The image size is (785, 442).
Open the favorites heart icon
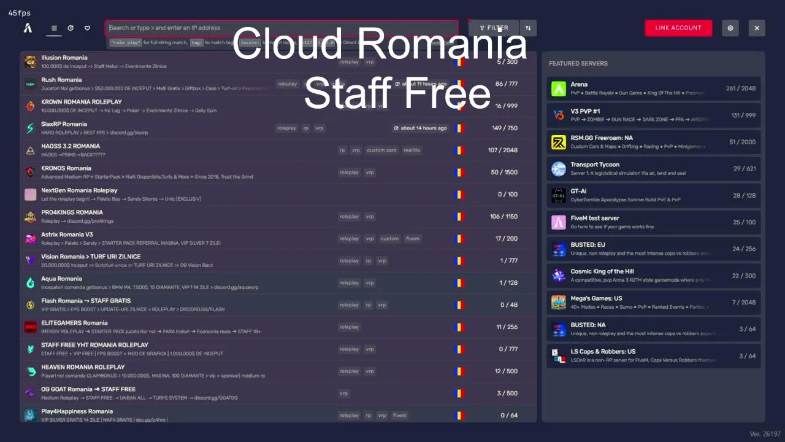point(87,28)
